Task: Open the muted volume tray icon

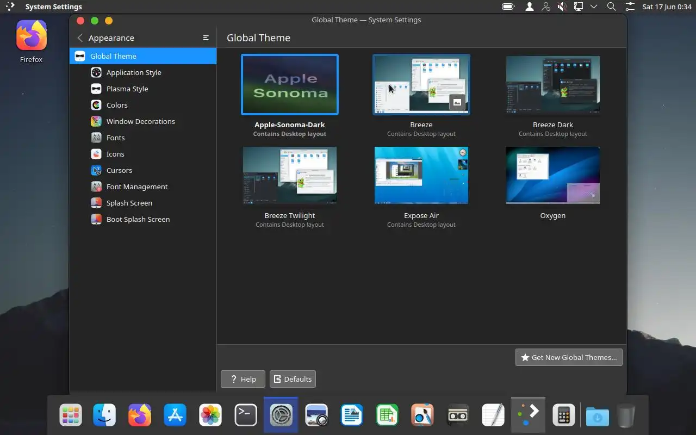Action: [x=562, y=7]
